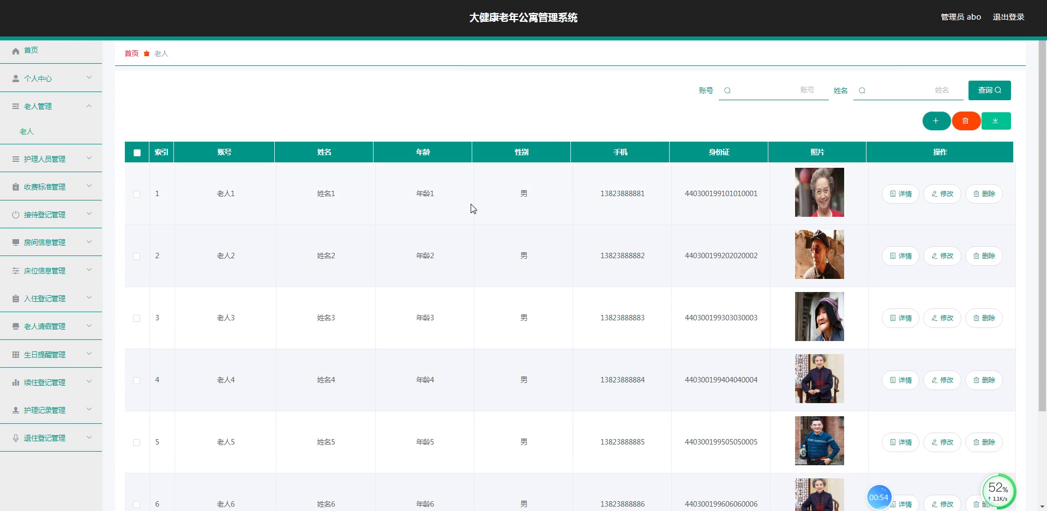Image resolution: width=1047 pixels, height=511 pixels.
Task: Open the 续住登记管理 menu
Action: [x=51, y=382]
